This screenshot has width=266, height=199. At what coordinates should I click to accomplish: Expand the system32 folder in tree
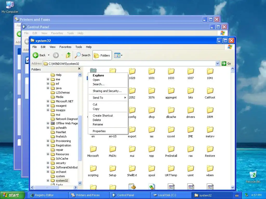point(48,180)
